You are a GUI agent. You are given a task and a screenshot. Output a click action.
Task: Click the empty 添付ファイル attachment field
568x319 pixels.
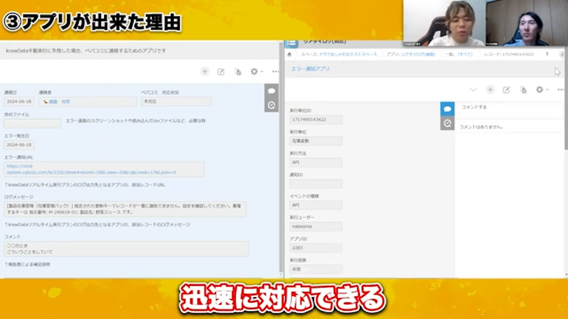coord(32,124)
